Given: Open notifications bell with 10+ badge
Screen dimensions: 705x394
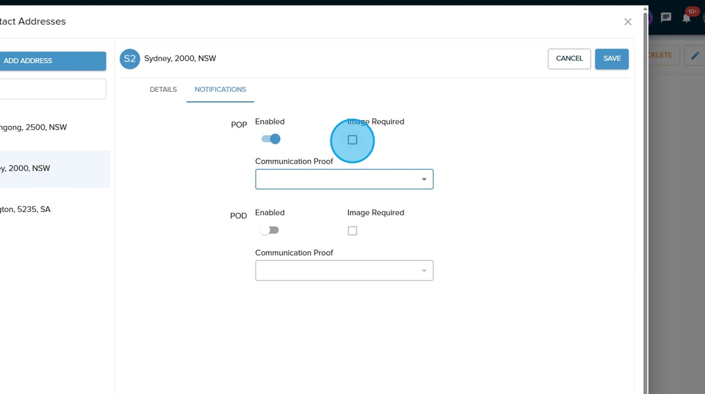Looking at the screenshot, I should 687,18.
